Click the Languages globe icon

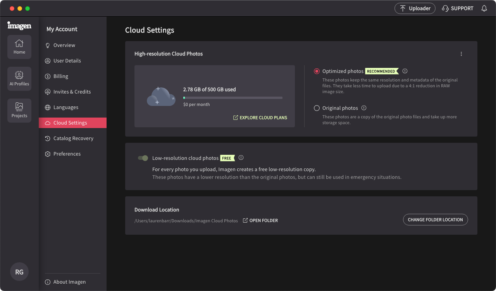48,107
